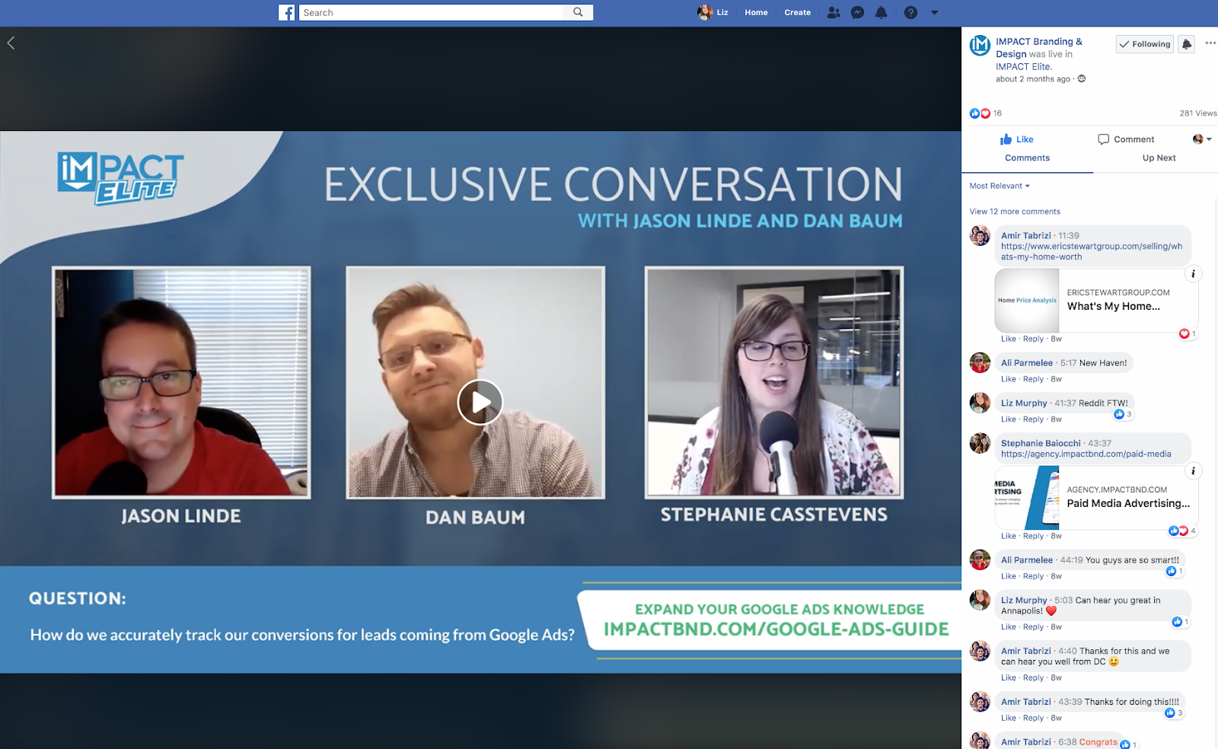
Task: Open the Most Relevant sort dropdown
Action: click(x=1000, y=186)
